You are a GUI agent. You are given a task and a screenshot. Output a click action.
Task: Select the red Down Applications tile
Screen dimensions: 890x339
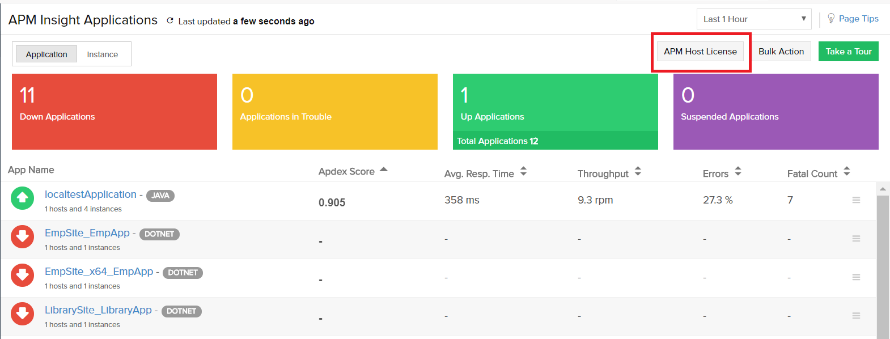click(115, 112)
